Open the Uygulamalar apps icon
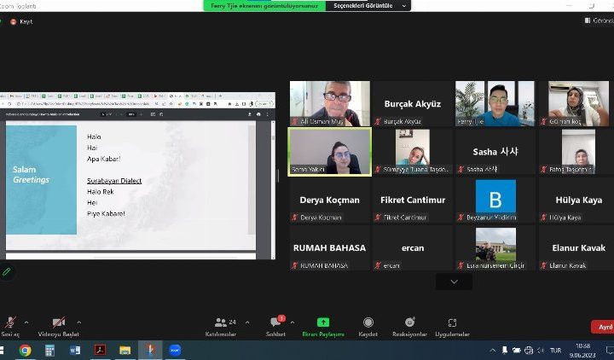 (x=452, y=322)
